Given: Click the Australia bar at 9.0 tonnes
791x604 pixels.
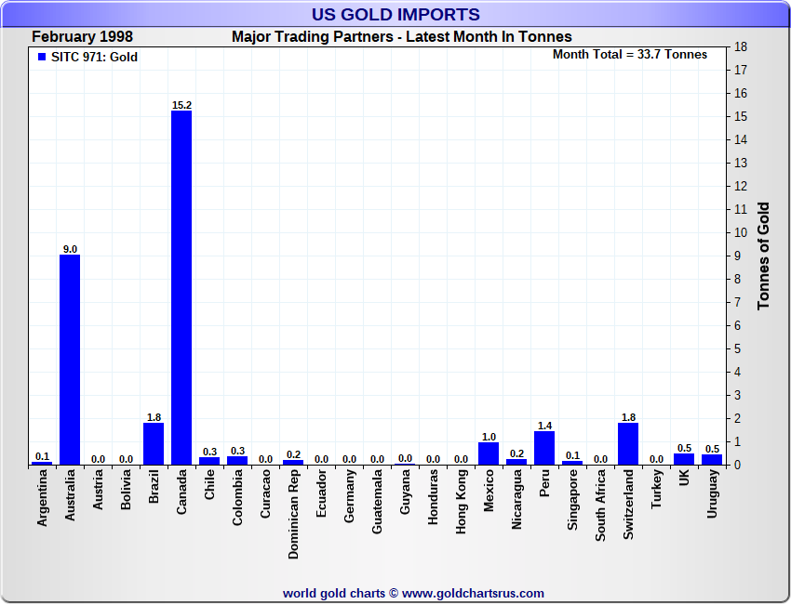Looking at the screenshot, I should [x=70, y=360].
